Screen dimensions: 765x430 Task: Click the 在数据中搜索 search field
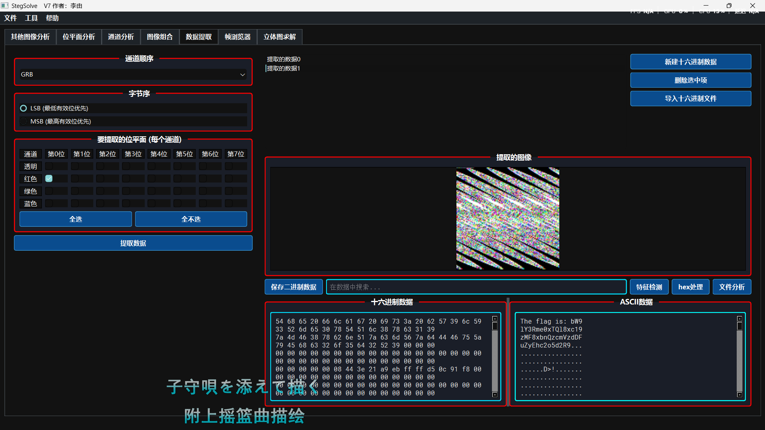(476, 287)
